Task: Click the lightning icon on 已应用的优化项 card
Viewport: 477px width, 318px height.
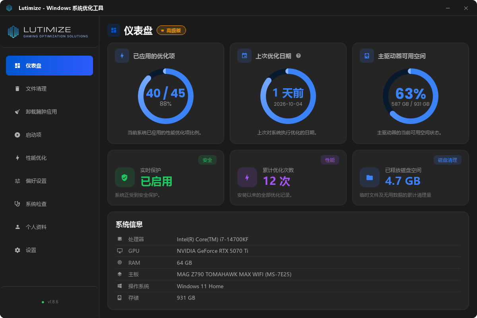Action: (122, 56)
